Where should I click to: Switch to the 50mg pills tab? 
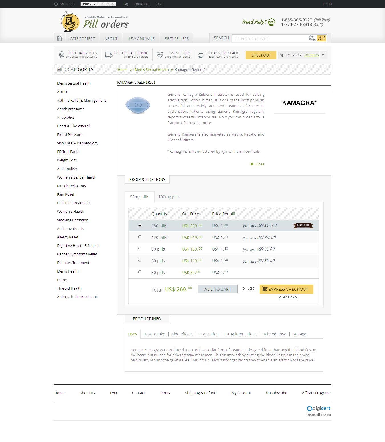(140, 197)
